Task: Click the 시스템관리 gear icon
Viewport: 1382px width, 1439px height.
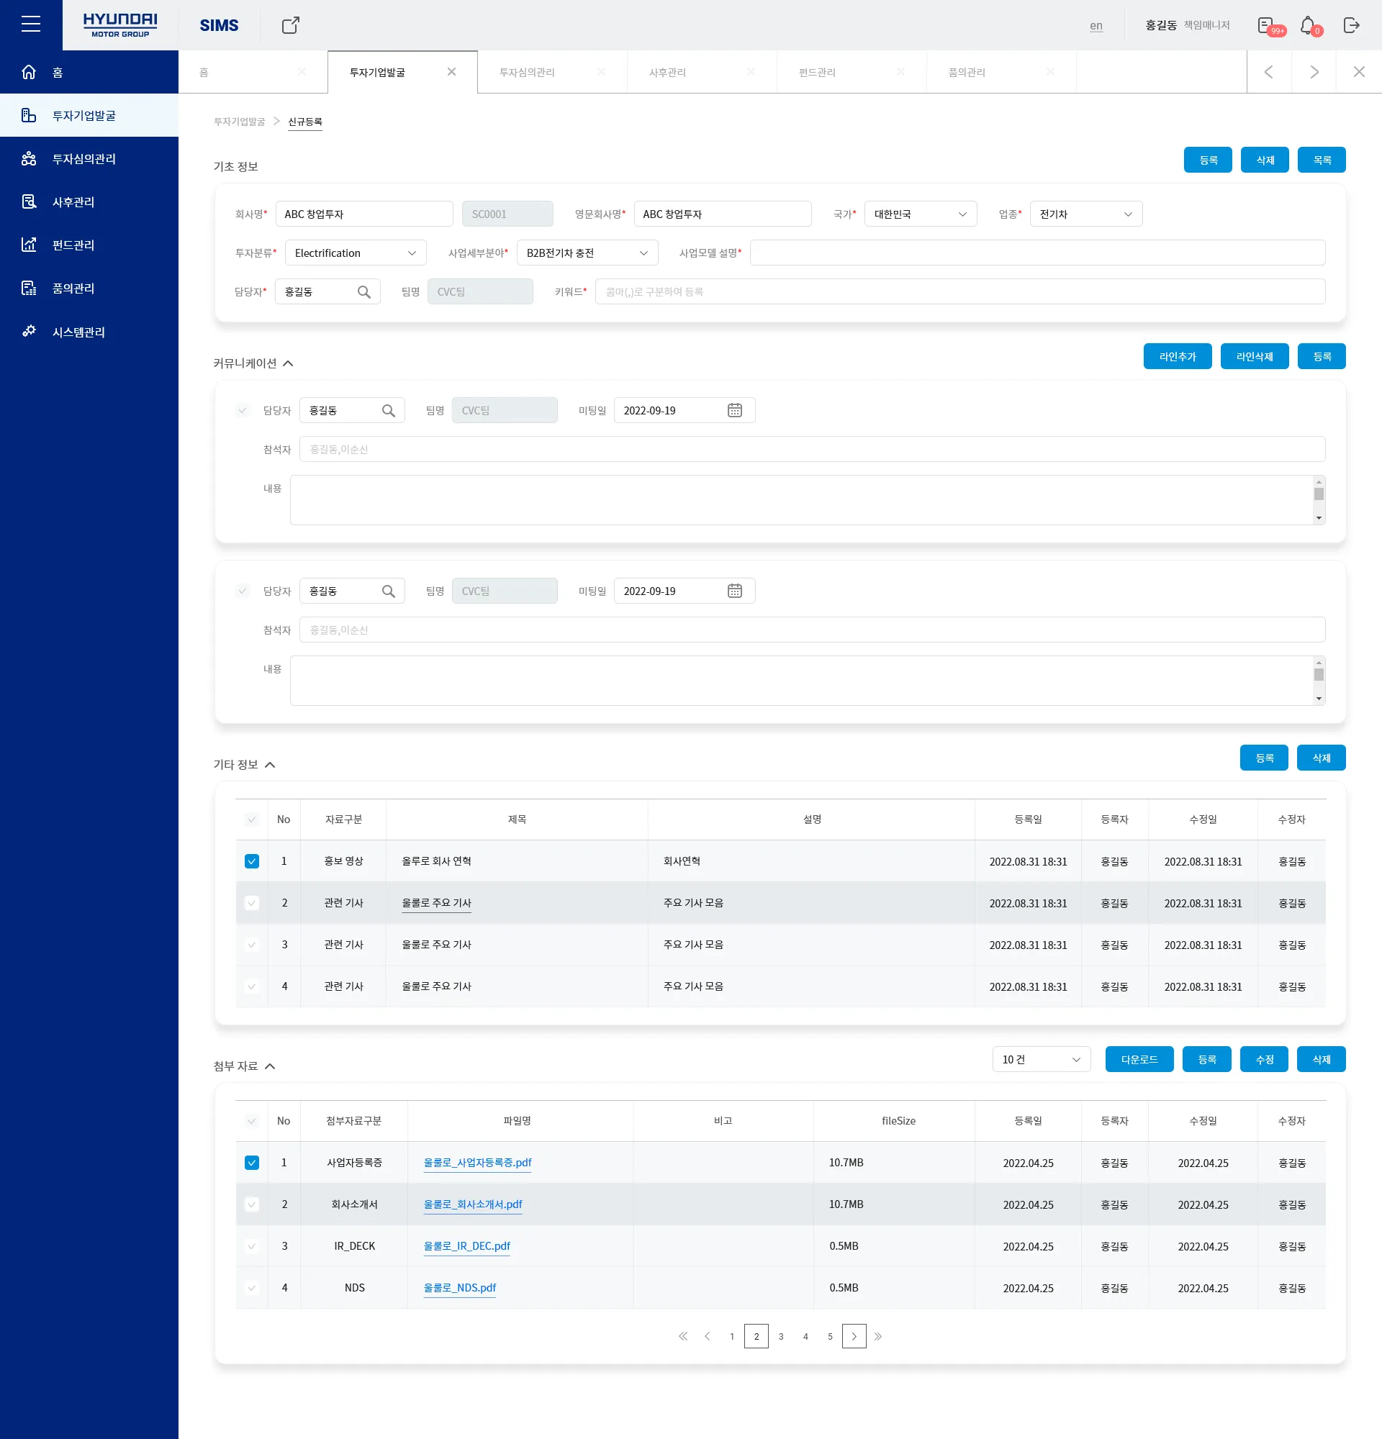Action: (29, 331)
